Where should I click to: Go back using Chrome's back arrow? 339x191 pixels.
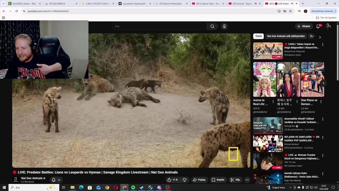[4, 11]
